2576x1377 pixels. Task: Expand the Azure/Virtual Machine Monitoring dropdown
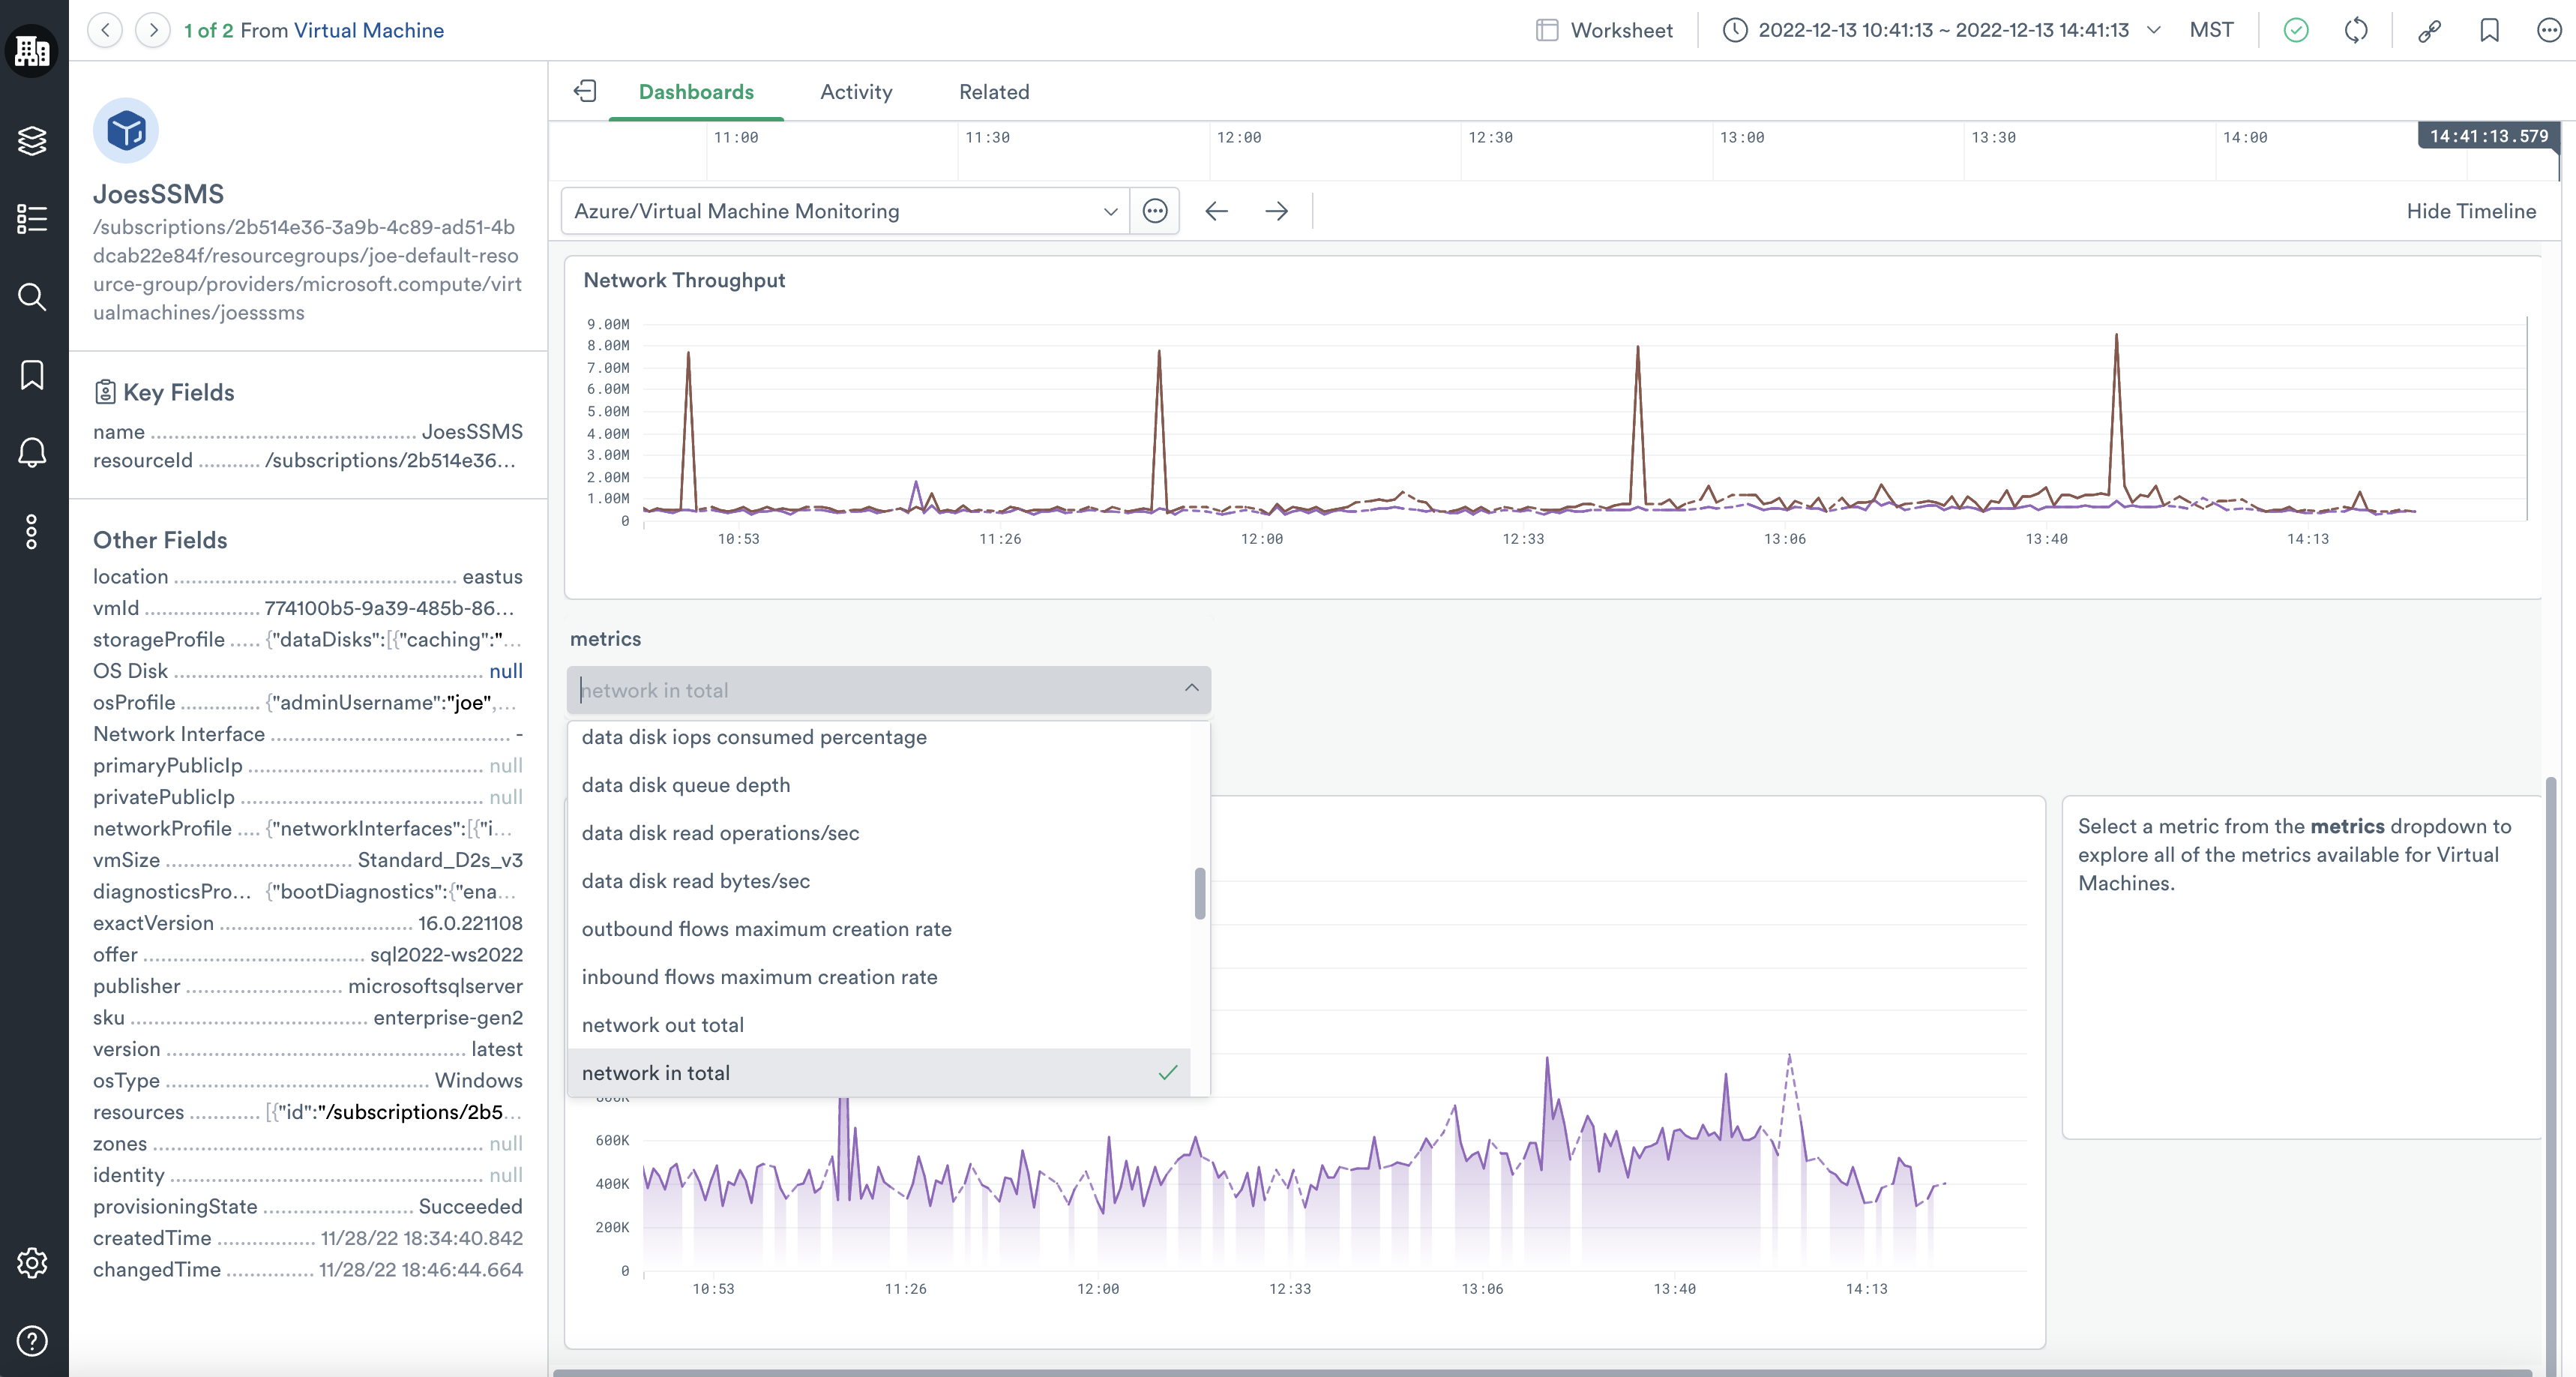click(845, 211)
